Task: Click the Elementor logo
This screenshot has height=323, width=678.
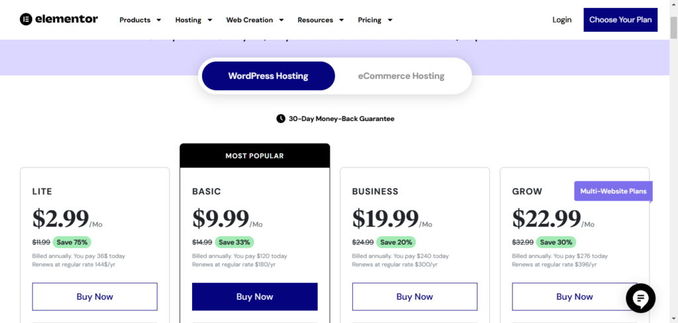Action: click(59, 19)
